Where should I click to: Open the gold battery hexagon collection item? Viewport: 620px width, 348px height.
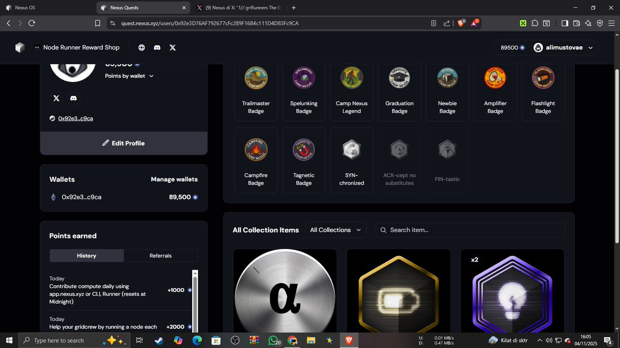point(398,291)
